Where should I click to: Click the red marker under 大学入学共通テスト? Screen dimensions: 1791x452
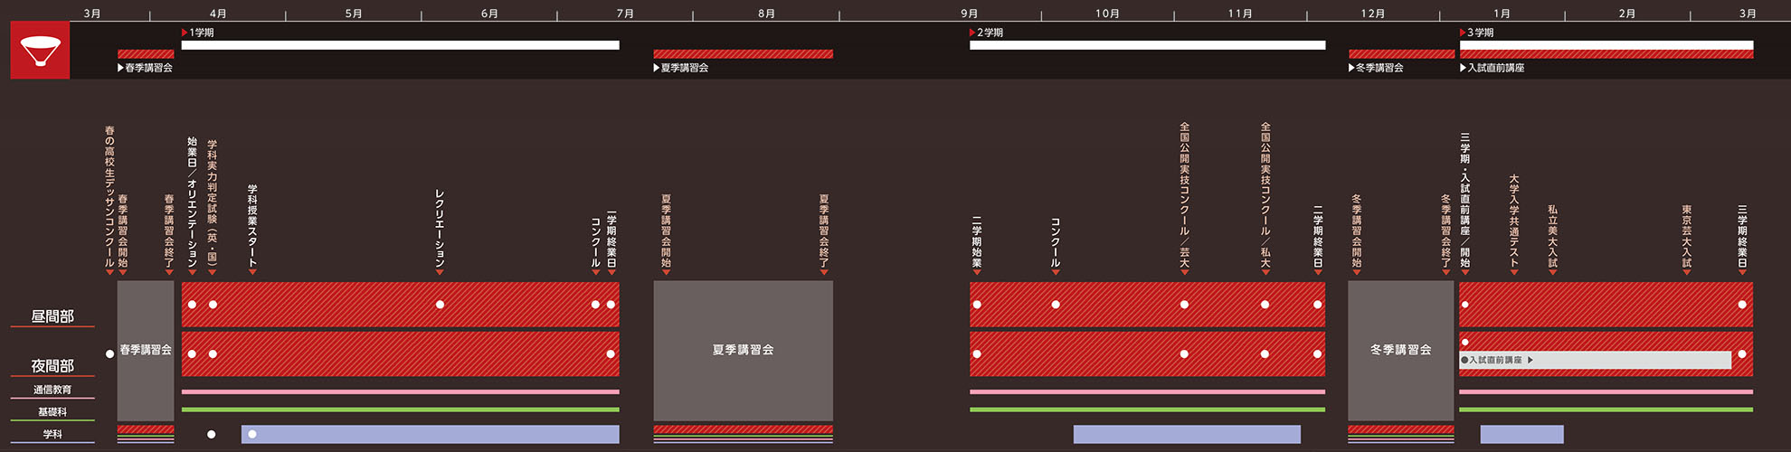(x=1513, y=271)
